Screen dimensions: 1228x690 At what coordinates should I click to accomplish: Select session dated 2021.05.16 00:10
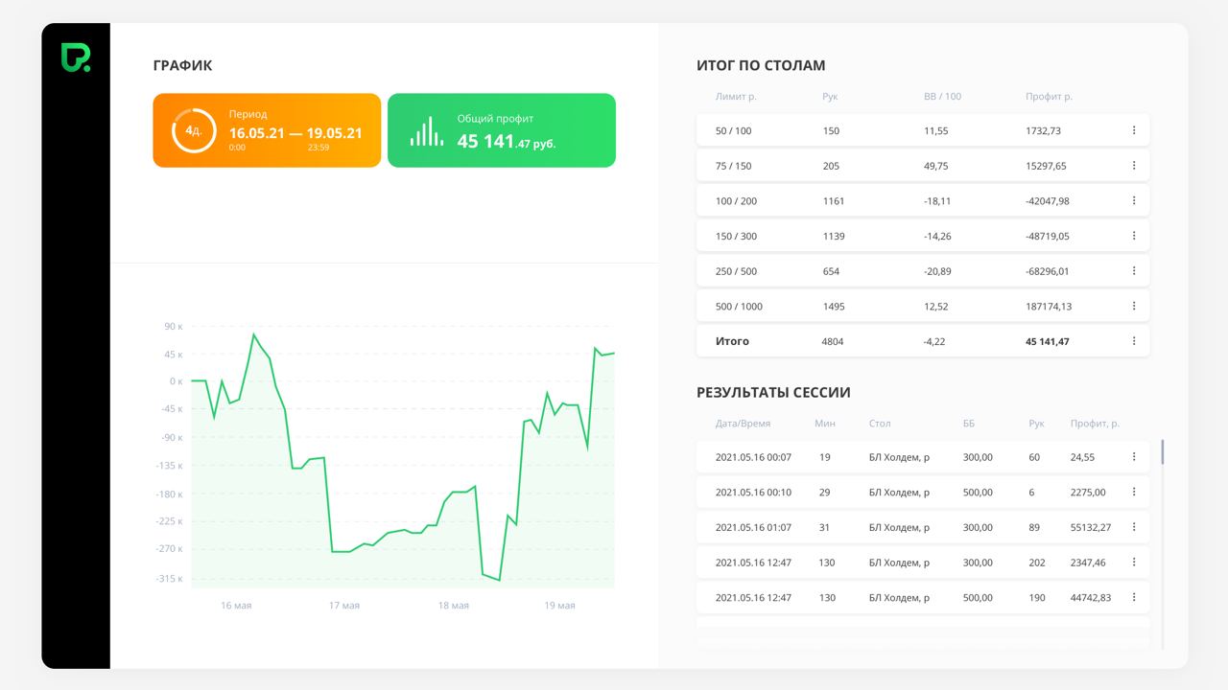753,493
